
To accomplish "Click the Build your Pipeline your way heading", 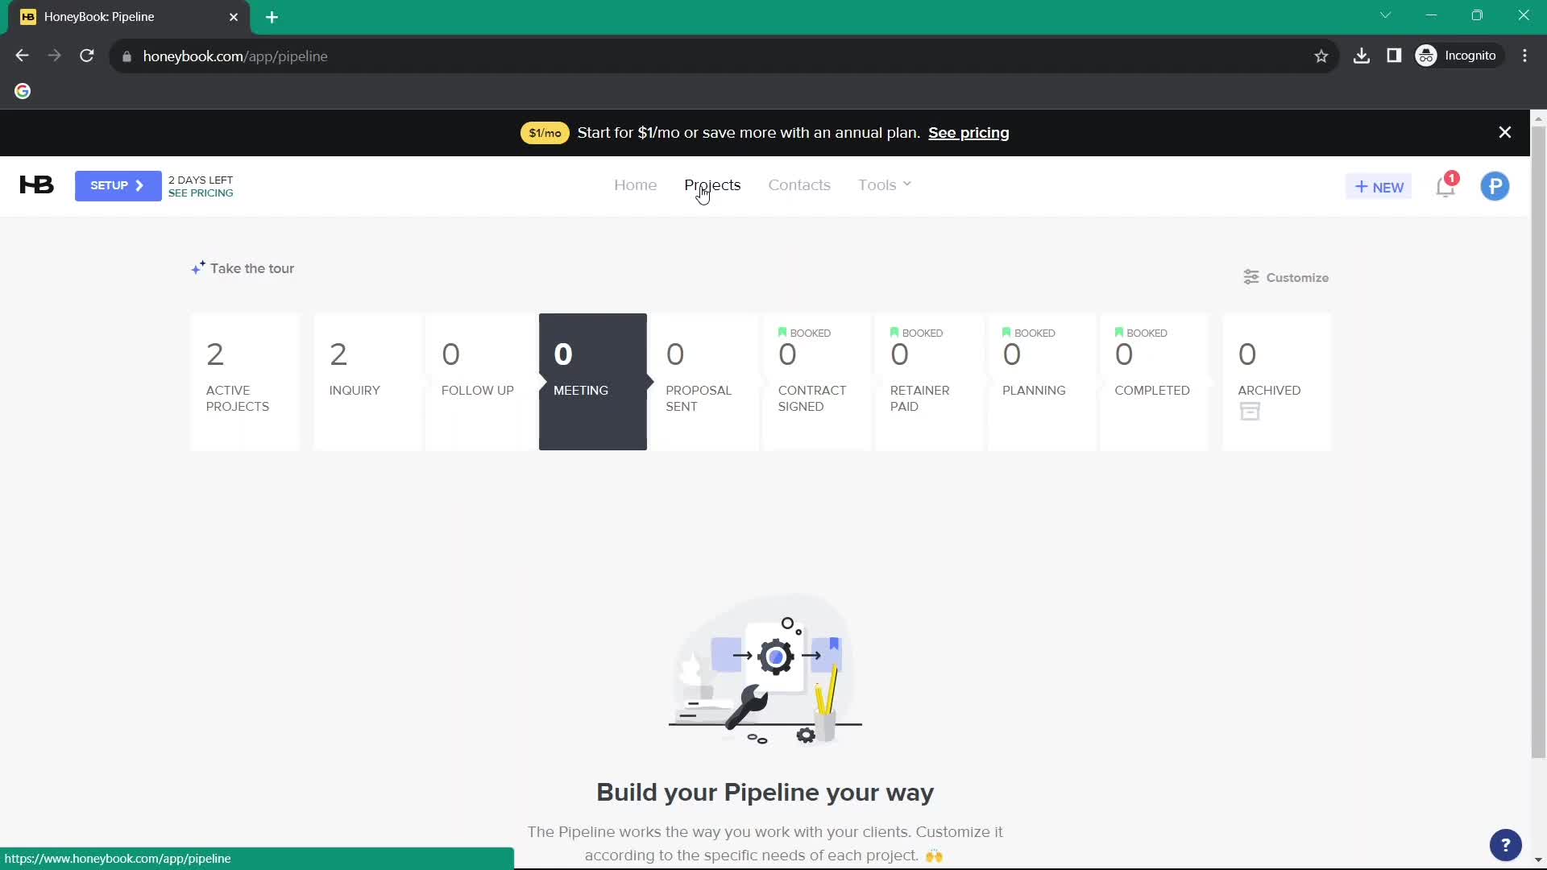I will [x=765, y=792].
